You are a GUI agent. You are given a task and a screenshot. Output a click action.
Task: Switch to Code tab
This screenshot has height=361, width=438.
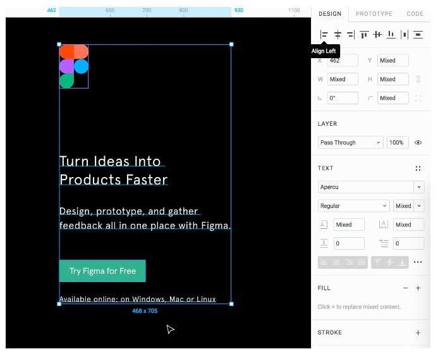click(x=415, y=14)
